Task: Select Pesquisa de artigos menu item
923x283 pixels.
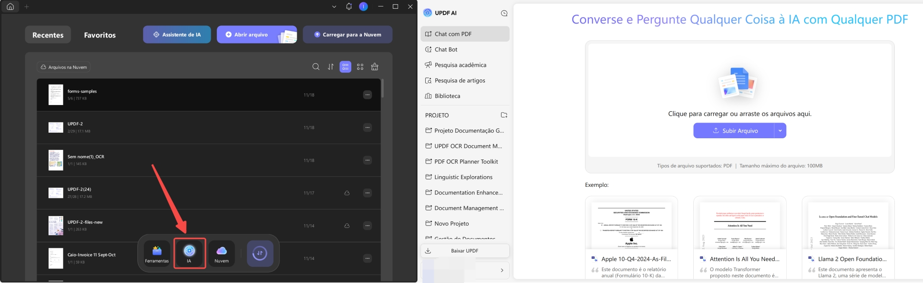Action: 465,80
